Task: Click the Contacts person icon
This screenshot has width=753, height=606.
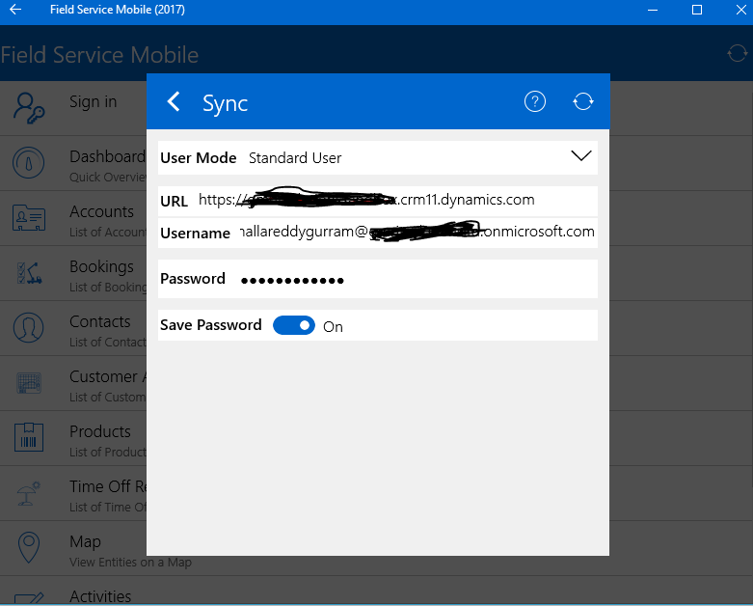Action: 28,328
